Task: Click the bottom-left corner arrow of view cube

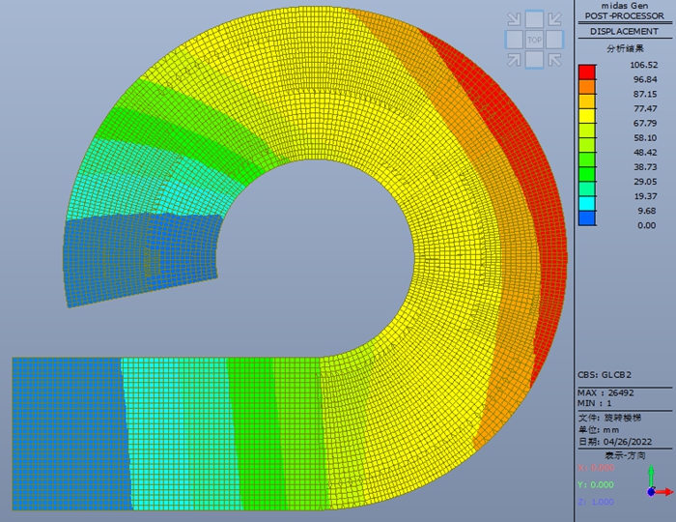Action: click(514, 60)
